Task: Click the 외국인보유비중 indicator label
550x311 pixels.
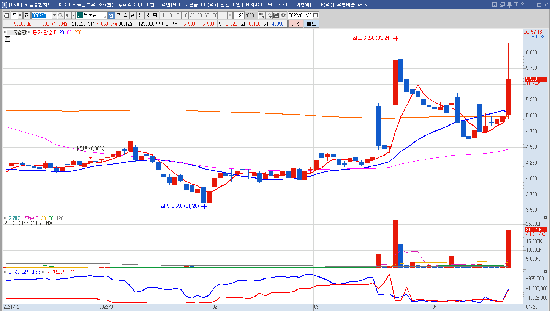Action: (24, 272)
